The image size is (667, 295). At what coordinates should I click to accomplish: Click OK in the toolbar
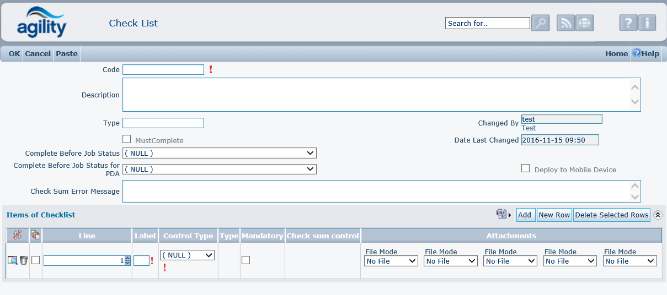pyautogui.click(x=14, y=53)
